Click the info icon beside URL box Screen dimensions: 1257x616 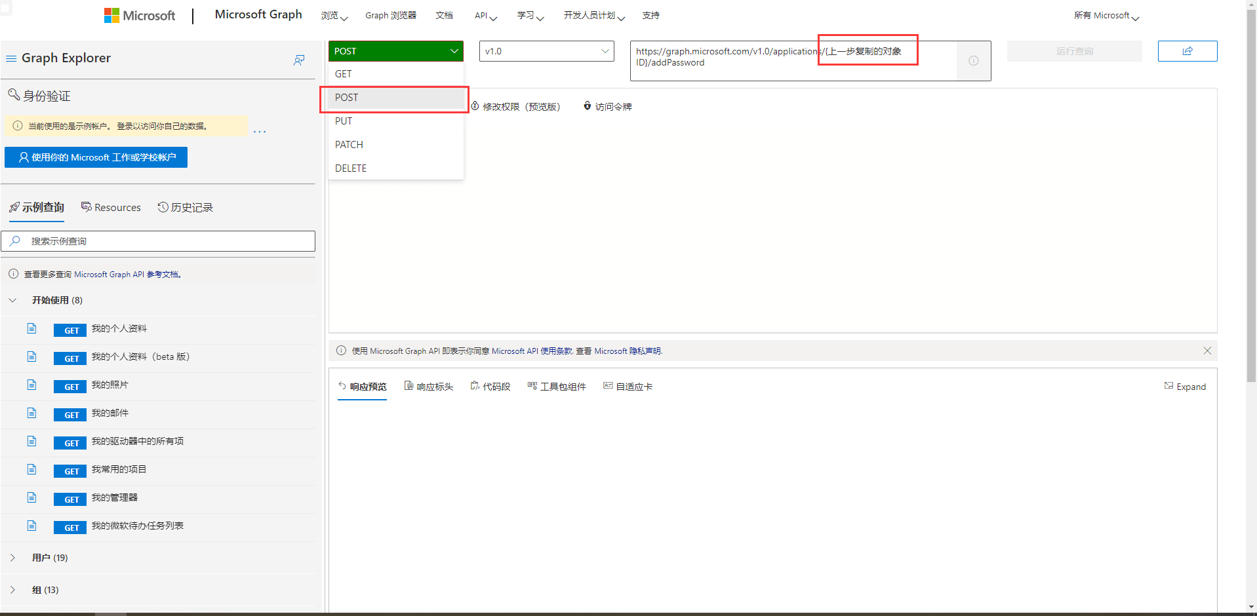point(974,61)
